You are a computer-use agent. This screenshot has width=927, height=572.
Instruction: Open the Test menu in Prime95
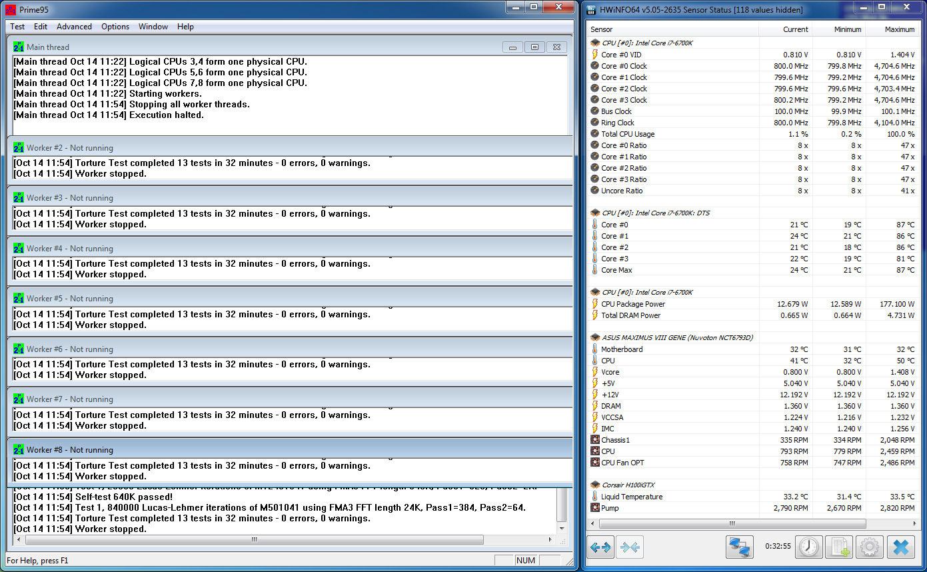click(x=17, y=27)
